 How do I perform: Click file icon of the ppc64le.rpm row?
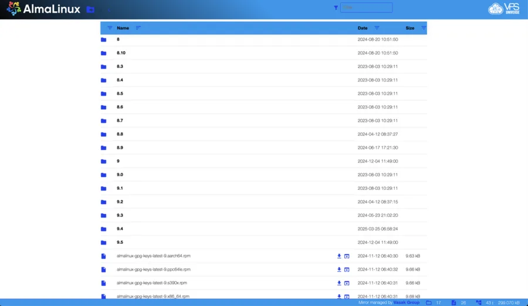tap(104, 270)
